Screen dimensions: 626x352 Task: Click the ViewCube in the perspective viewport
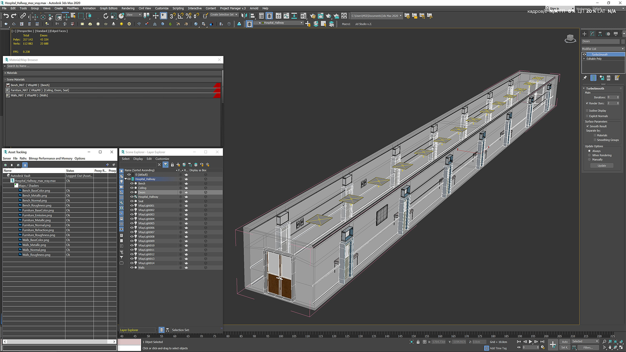(x=570, y=38)
